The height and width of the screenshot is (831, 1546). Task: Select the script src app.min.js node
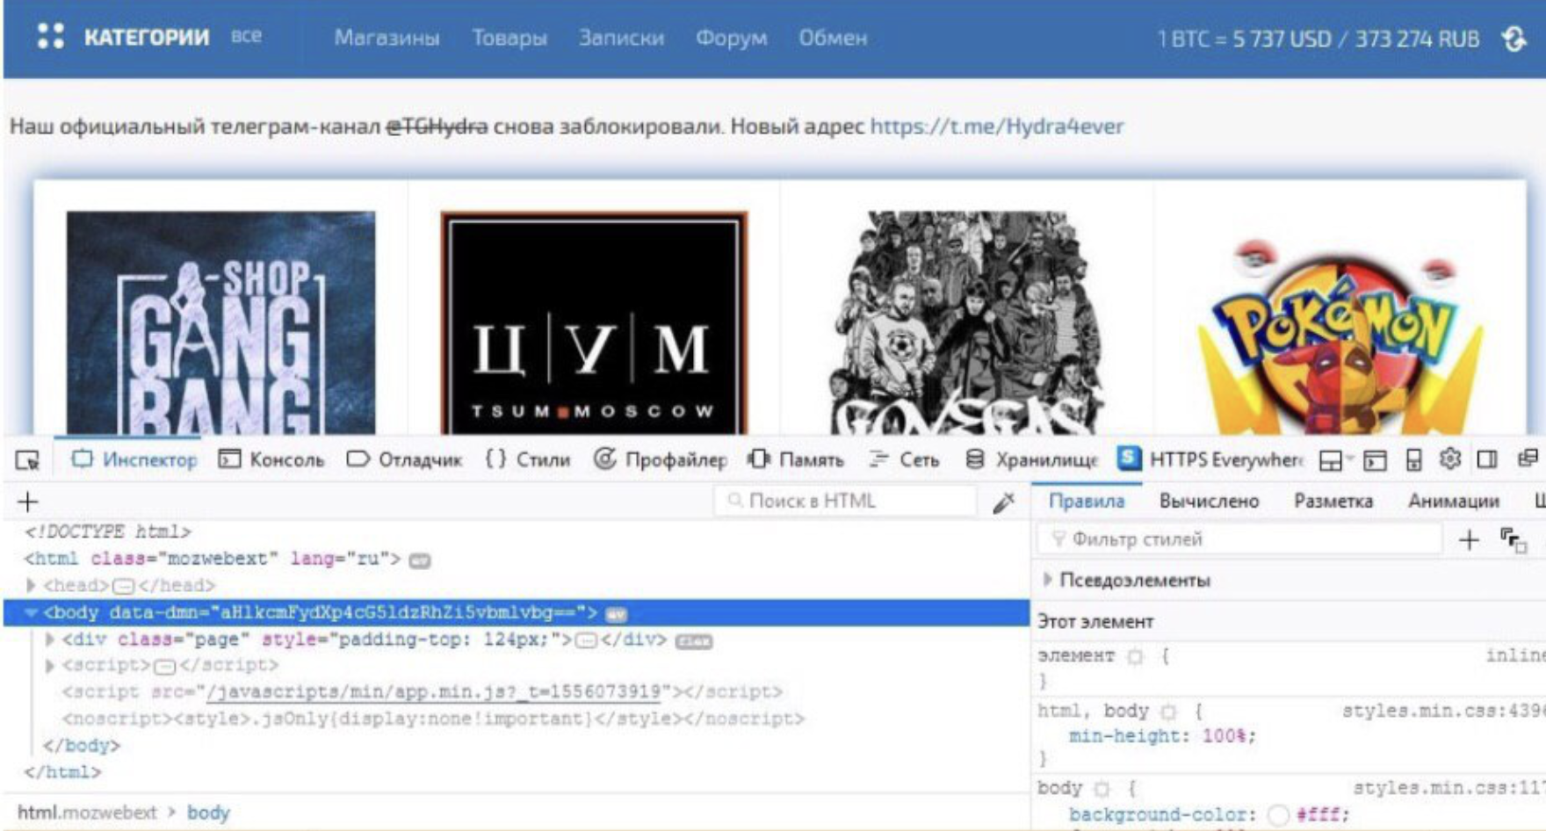pyautogui.click(x=422, y=692)
